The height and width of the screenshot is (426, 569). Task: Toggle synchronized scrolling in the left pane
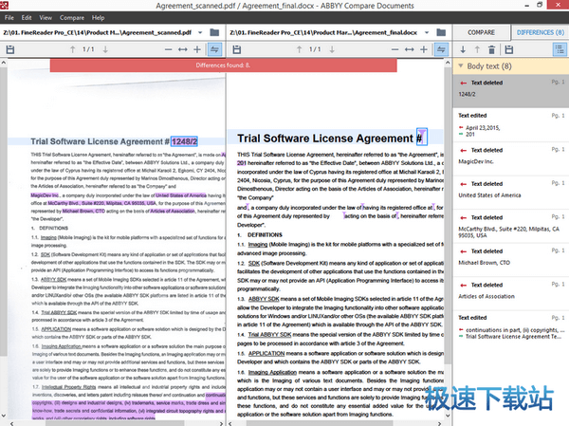215,49
